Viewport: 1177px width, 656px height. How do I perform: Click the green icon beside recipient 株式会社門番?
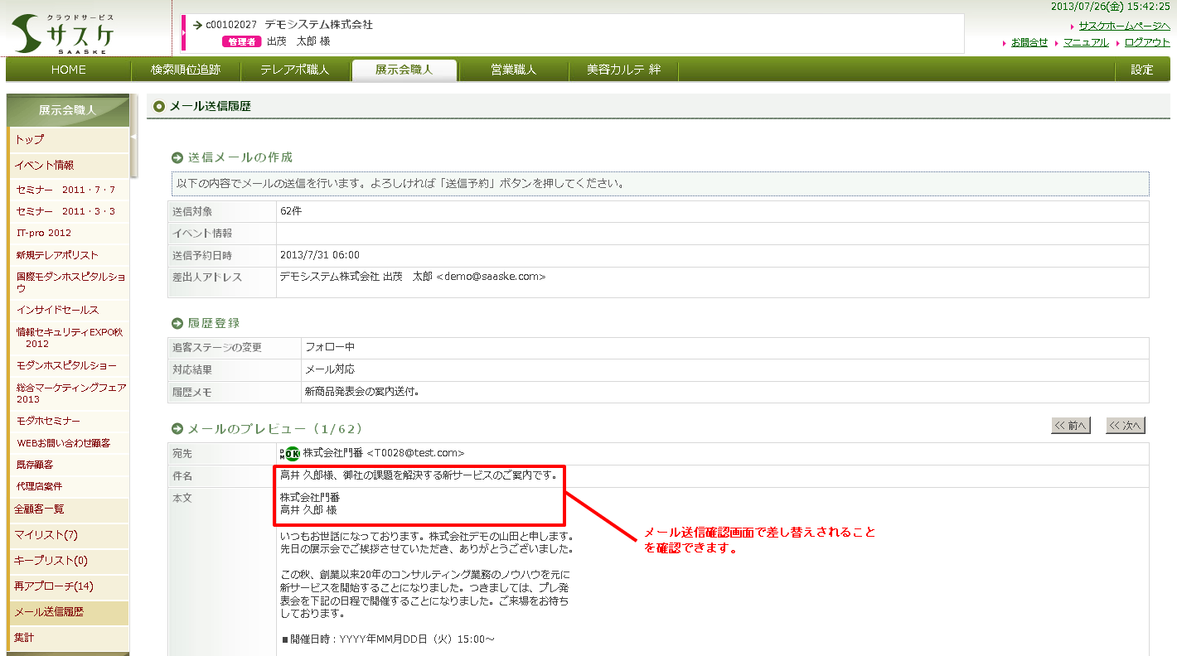pyautogui.click(x=290, y=453)
